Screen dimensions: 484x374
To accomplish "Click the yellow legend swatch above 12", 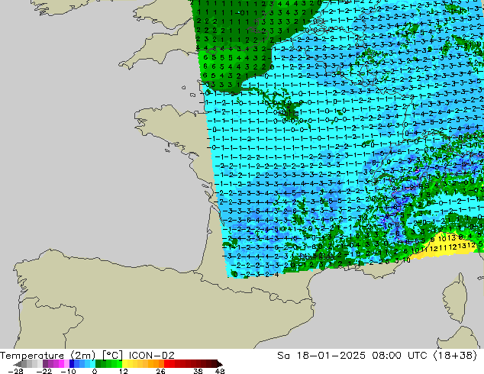I will pyautogui.click(x=124, y=363).
